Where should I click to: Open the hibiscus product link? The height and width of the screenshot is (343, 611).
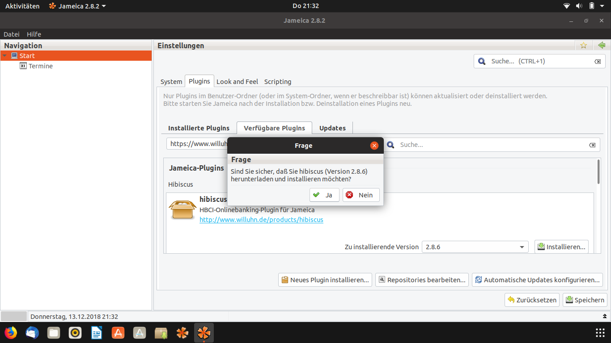click(x=261, y=220)
